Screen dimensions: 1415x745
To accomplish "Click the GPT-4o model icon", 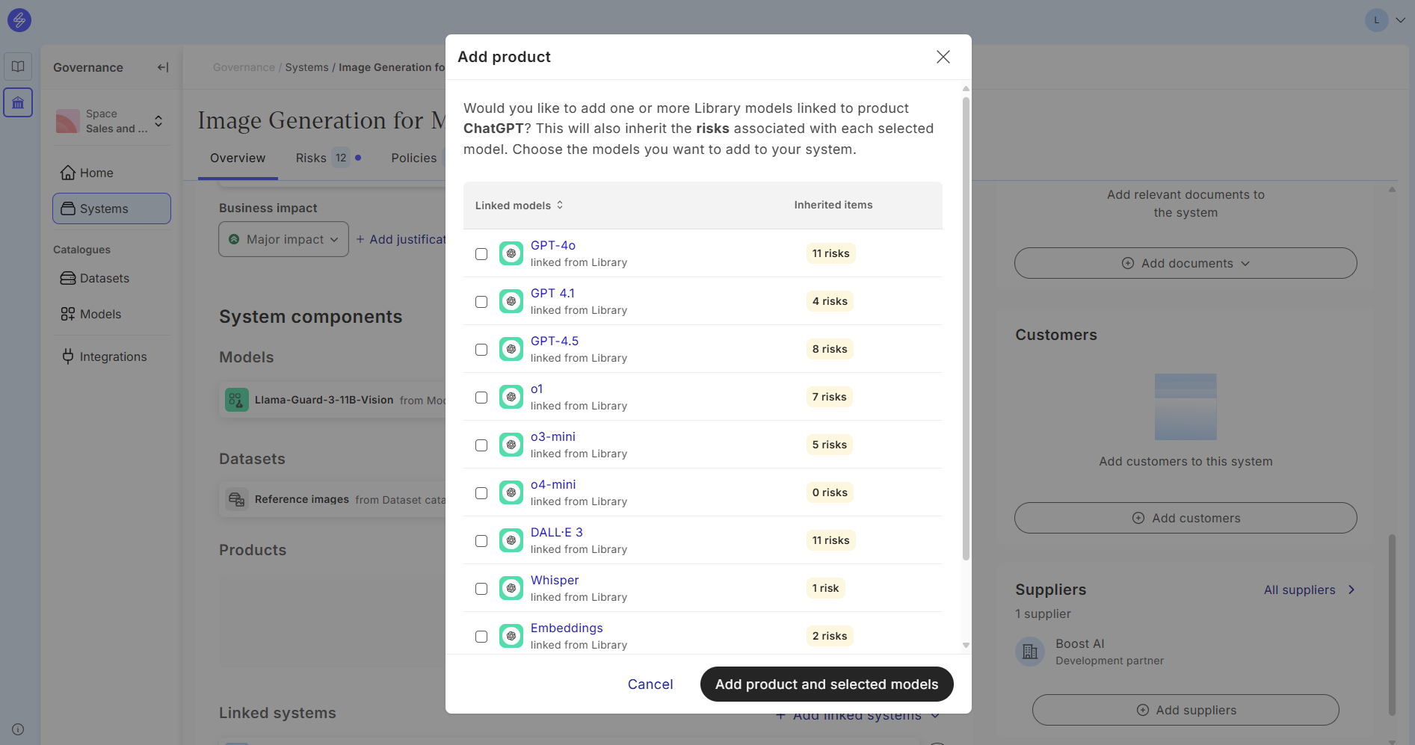I will click(511, 253).
